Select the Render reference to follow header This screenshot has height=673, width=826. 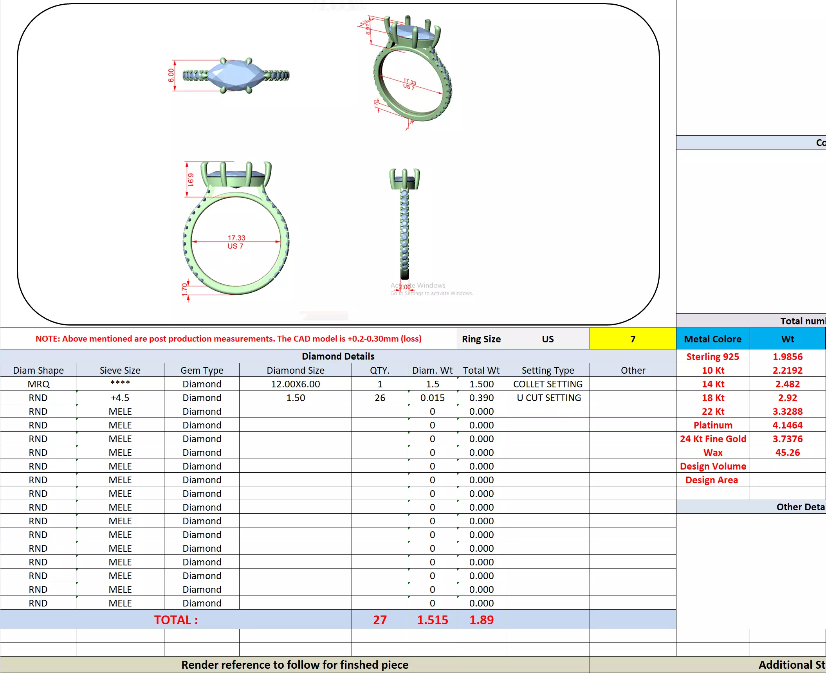point(294,664)
